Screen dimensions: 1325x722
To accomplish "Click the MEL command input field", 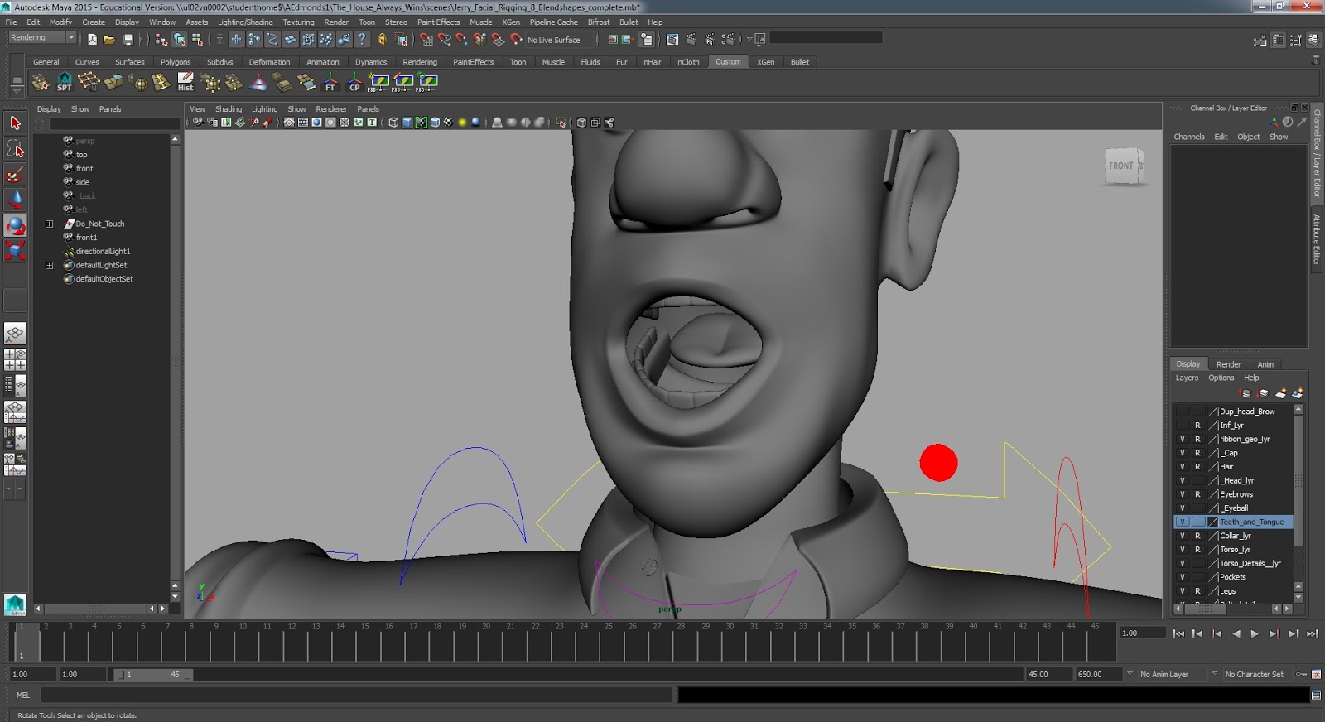I will (356, 696).
